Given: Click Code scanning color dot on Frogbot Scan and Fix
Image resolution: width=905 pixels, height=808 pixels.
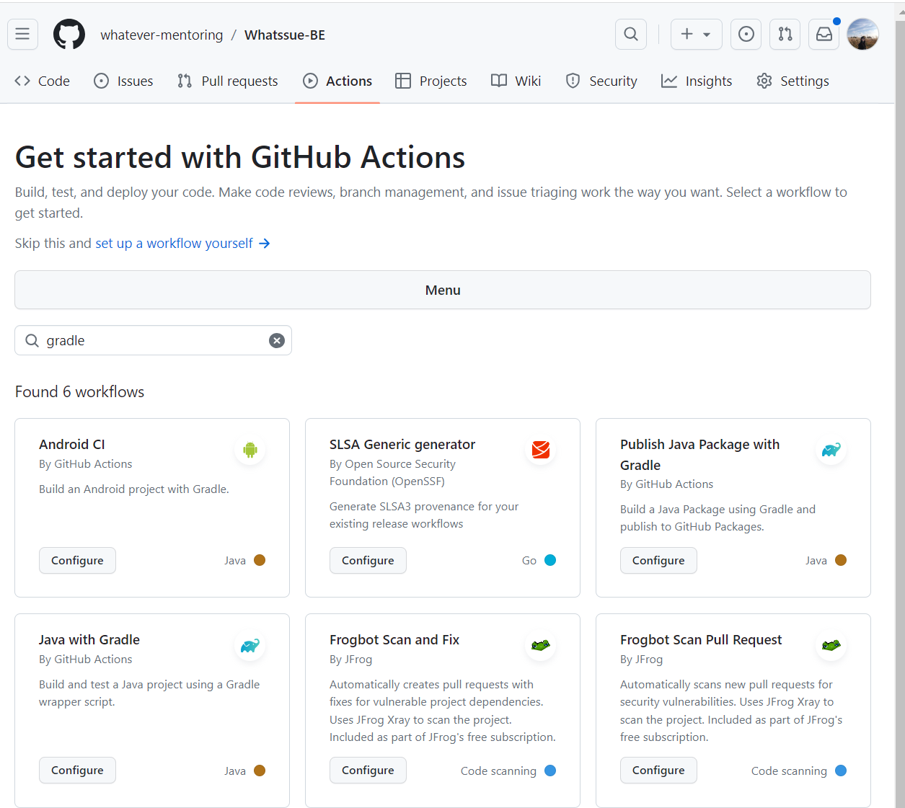Looking at the screenshot, I should (x=550, y=771).
